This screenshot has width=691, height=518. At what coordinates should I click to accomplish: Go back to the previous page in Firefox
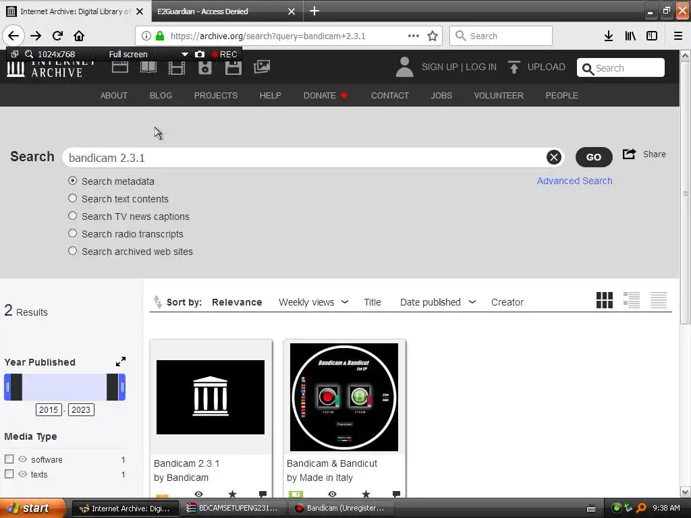[x=13, y=36]
